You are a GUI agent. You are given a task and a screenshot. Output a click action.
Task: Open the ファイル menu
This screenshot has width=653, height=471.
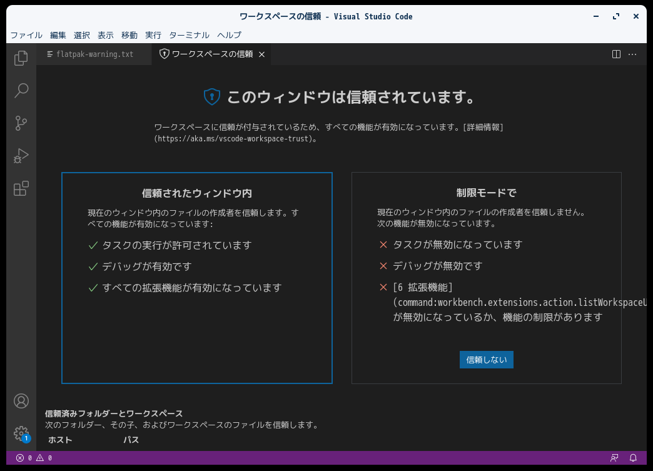point(26,35)
